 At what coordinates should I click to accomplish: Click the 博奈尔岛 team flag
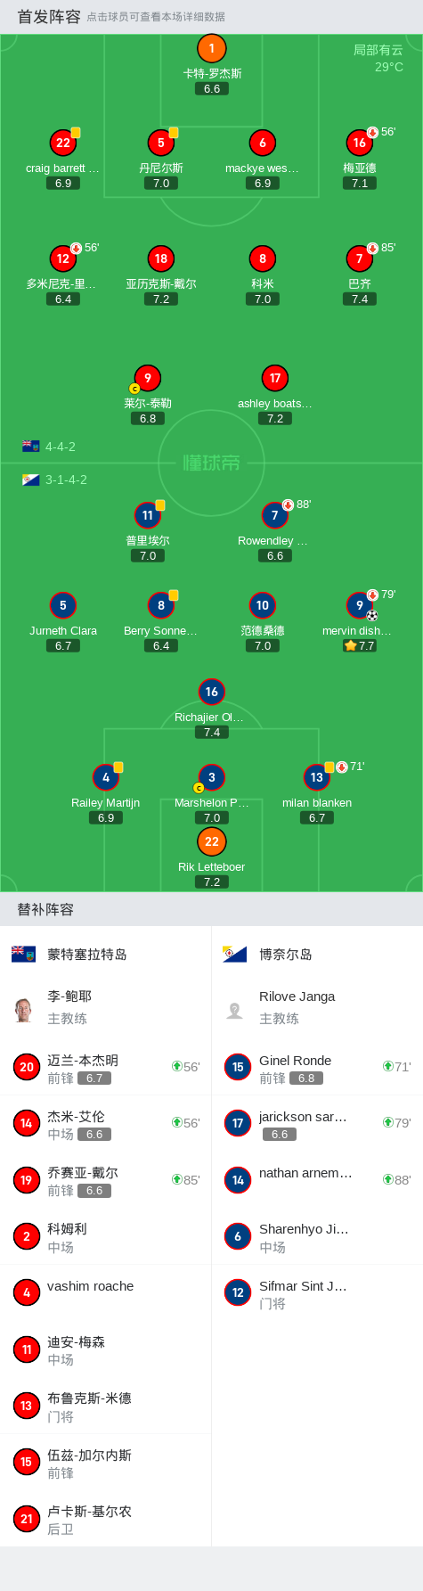234,954
